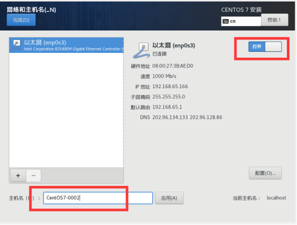Click the IP address 192.168.65.166
The image size is (297, 225).
170,87
